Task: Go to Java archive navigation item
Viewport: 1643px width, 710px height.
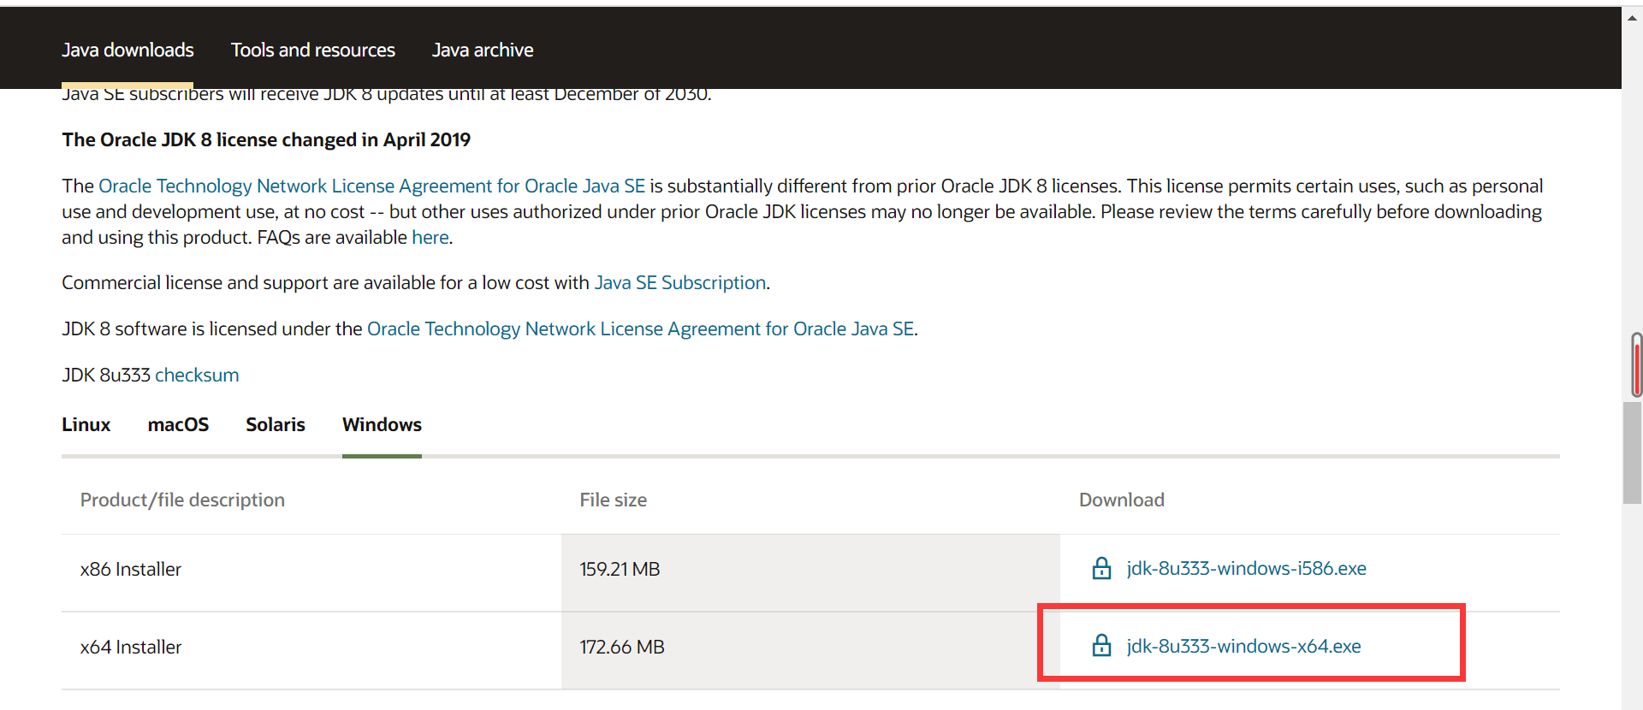Action: pos(483,50)
